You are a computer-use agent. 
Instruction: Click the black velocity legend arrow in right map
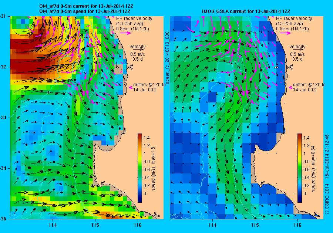pyautogui.click(x=297, y=50)
